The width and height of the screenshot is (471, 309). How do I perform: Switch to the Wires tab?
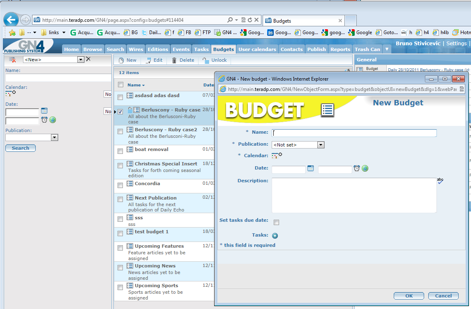tap(136, 49)
